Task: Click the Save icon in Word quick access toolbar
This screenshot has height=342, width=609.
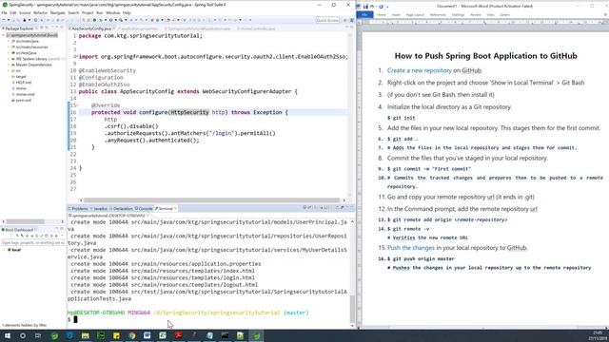Action: pyautogui.click(x=365, y=7)
